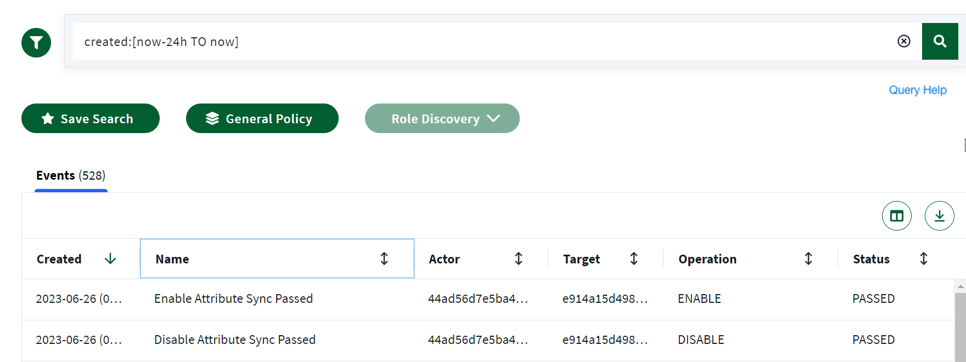Click the green filter funnel icon

tap(36, 43)
